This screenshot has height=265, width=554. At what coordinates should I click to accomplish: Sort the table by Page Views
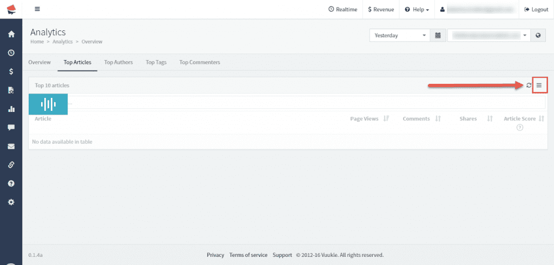pyautogui.click(x=386, y=119)
